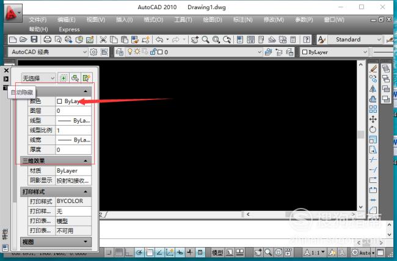This screenshot has height=261, width=397.
Task: Open Layer Properties Manager icon
Action: pos(120,52)
